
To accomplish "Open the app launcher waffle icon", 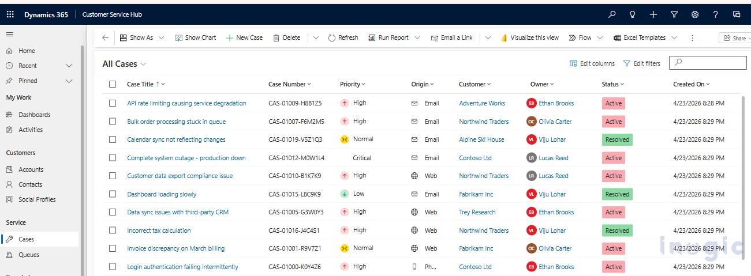I will pyautogui.click(x=10, y=14).
